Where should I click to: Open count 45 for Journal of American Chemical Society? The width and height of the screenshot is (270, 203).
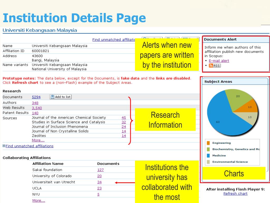124,118
